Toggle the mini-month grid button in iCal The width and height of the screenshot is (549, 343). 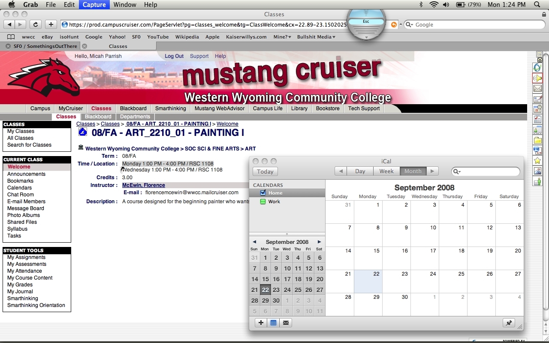(x=273, y=323)
